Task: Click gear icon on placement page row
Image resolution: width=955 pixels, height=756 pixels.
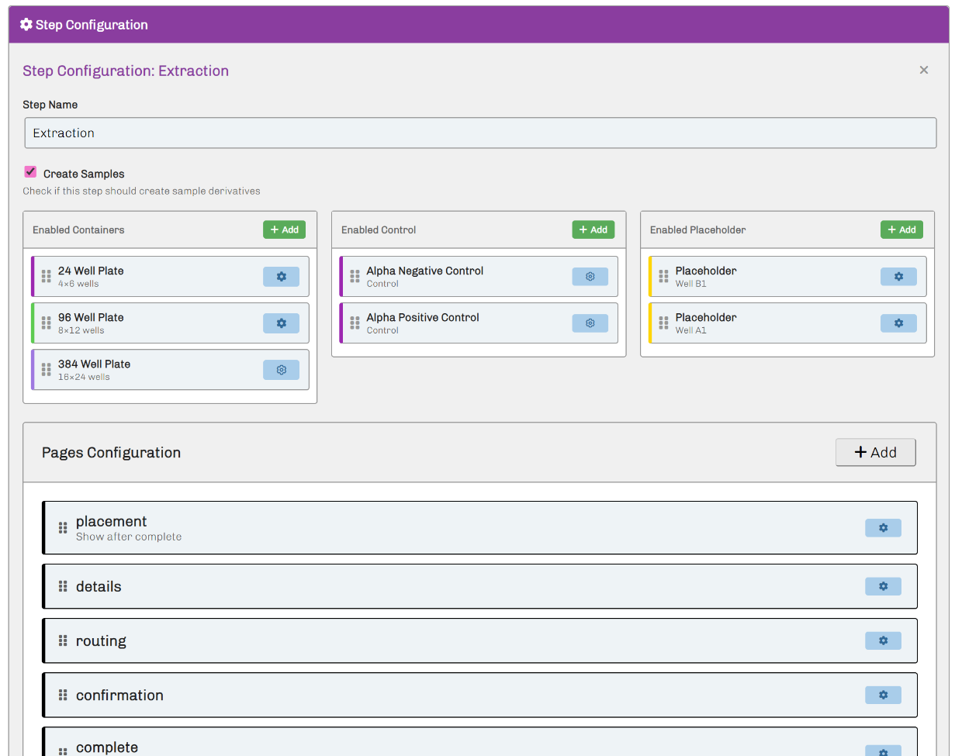Action: (x=883, y=528)
